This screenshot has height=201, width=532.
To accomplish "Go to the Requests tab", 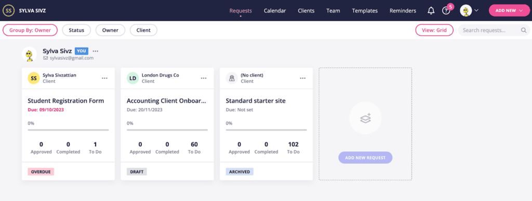I will [x=241, y=10].
